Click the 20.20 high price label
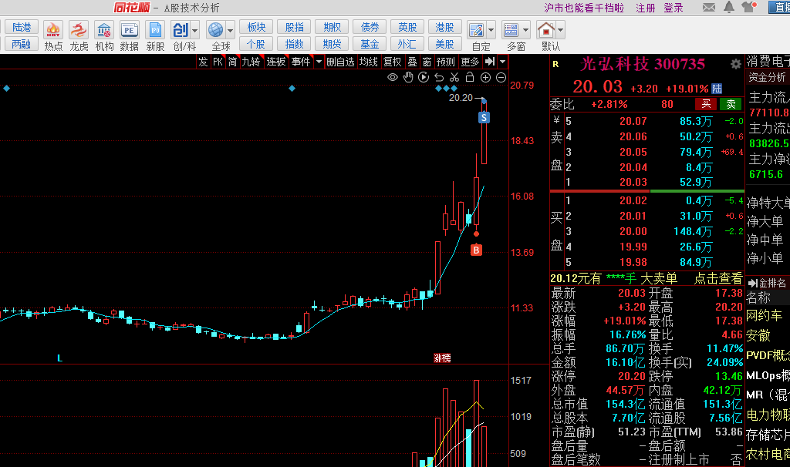The image size is (790, 467). point(461,98)
